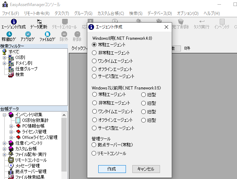The width and height of the screenshot is (237, 179).
Task: Select ライセンス管理 ledger icon
Action: pos(18,132)
